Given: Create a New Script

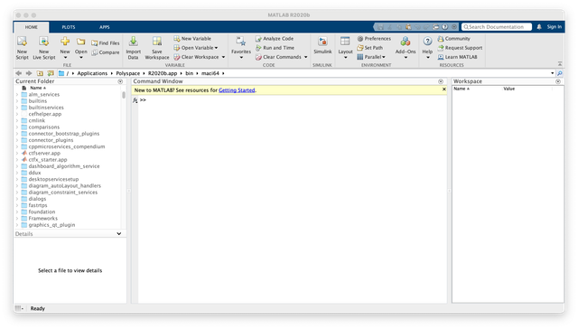Looking at the screenshot, I should tap(22, 48).
